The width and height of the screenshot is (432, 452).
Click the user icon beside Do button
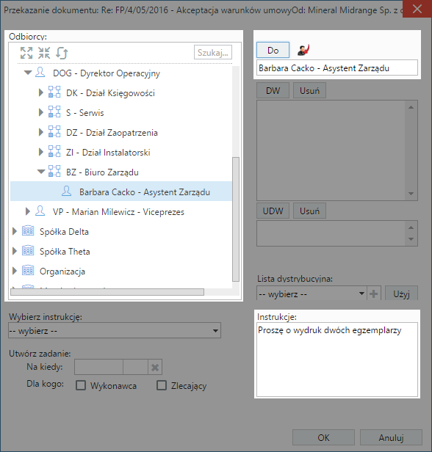pos(303,50)
